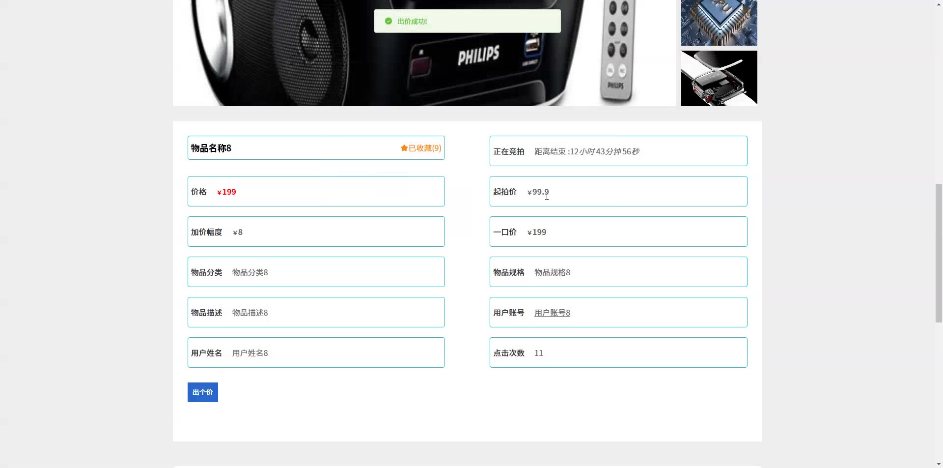The width and height of the screenshot is (943, 468).
Task: Click the 点击次数 label
Action: [x=509, y=353]
